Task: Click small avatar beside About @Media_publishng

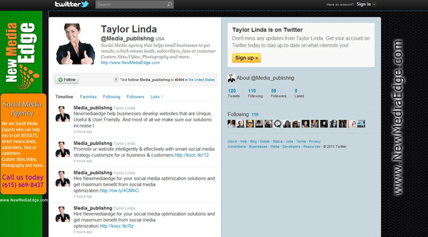Action: coord(231,78)
